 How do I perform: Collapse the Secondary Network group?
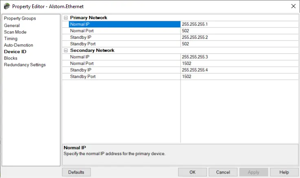point(66,50)
